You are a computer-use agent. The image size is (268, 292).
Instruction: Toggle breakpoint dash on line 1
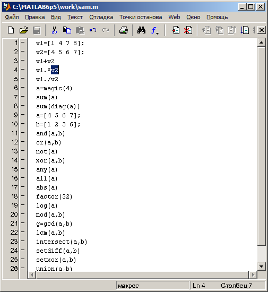23,42
